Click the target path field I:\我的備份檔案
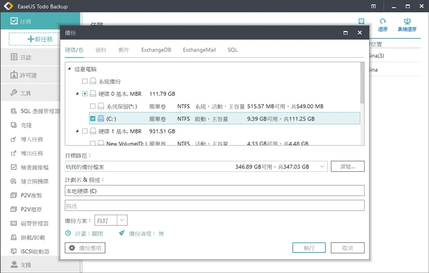Image resolution: width=429 pixels, height=273 pixels. tap(196, 166)
